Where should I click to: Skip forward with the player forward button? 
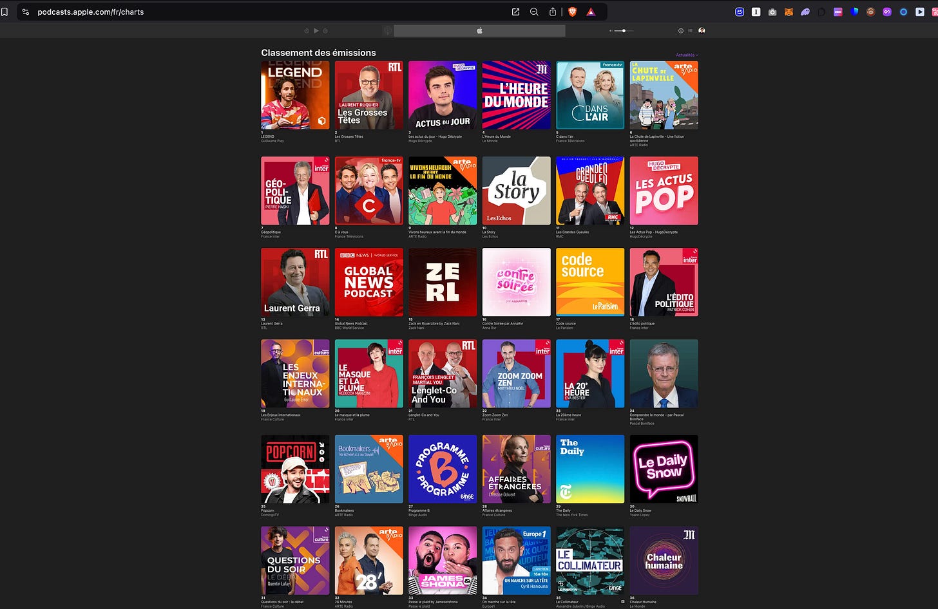tap(325, 30)
